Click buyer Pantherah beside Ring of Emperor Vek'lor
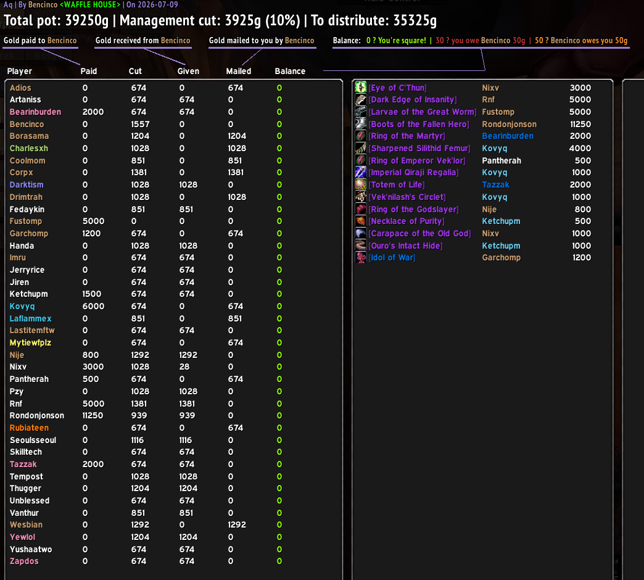Image resolution: width=644 pixels, height=580 pixels. [x=502, y=160]
